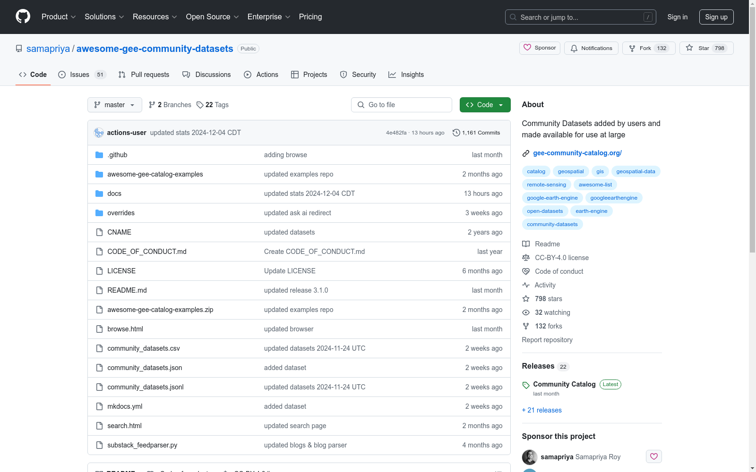Click the Sponsor button
This screenshot has height=472, width=756.
point(540,48)
